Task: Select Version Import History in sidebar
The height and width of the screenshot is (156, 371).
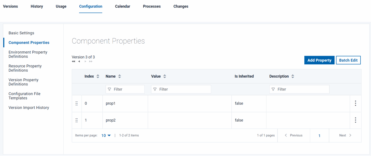Action: click(29, 108)
